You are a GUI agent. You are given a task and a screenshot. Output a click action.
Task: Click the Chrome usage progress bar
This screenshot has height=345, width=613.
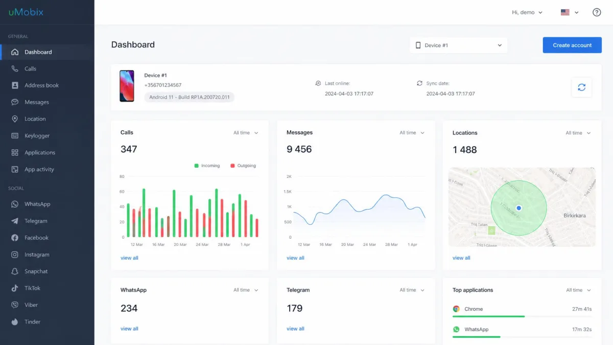pyautogui.click(x=522, y=316)
